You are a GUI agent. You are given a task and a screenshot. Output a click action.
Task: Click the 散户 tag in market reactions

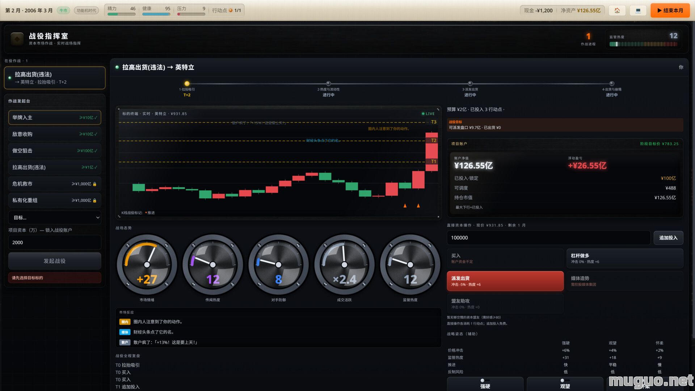pos(125,342)
